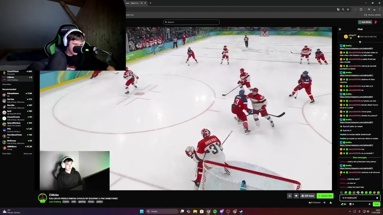Click the gaming tag
This screenshot has width=383, height=215.
(x=82, y=202)
